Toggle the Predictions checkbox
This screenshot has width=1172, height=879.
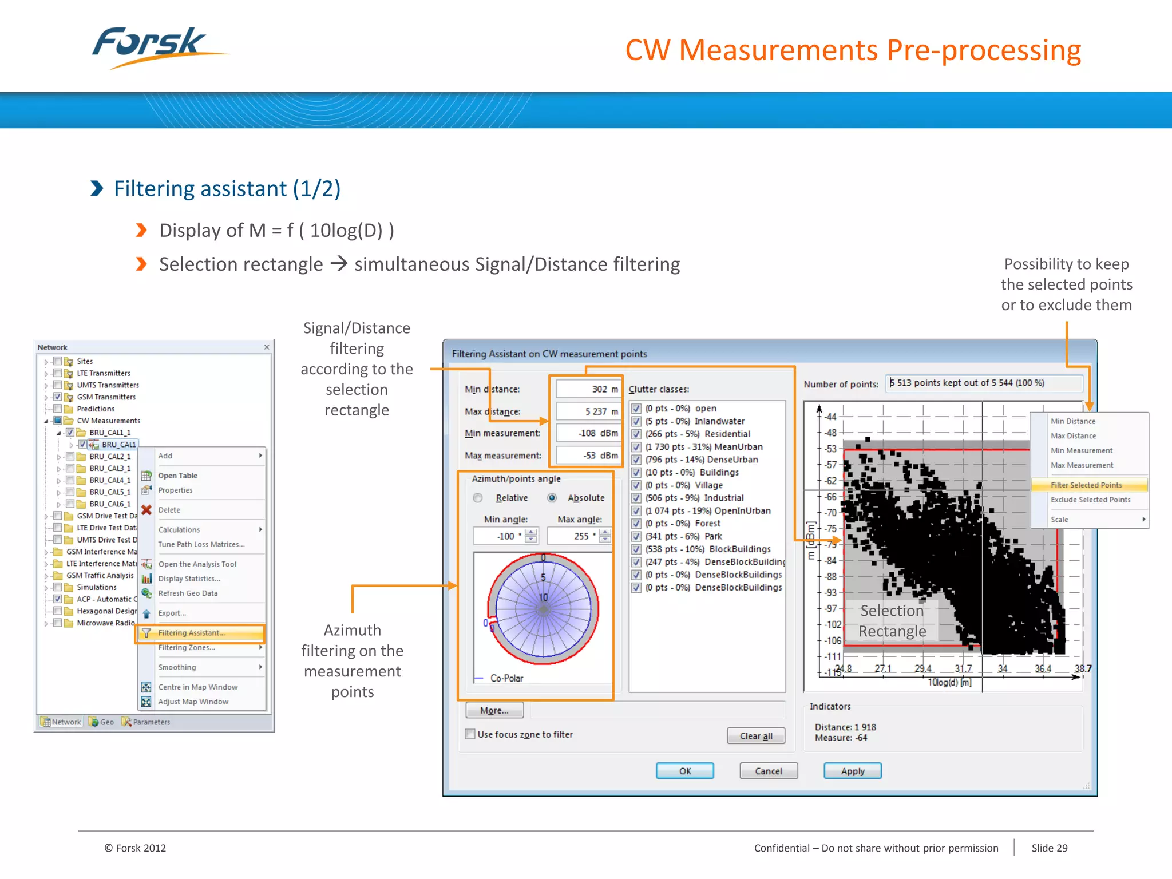point(57,409)
